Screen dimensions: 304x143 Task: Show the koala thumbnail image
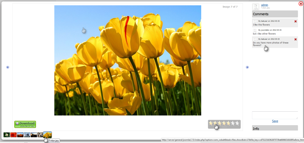coord(40,135)
